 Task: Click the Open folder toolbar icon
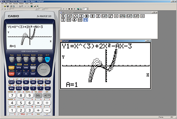tap(5, 6)
